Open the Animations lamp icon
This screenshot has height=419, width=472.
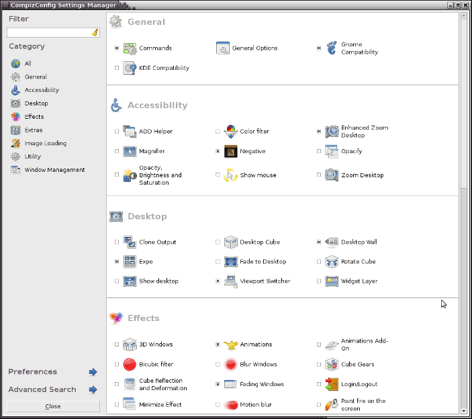coord(231,344)
